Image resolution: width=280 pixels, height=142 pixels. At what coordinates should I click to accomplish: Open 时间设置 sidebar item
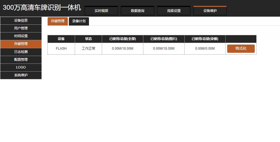pos(21,36)
